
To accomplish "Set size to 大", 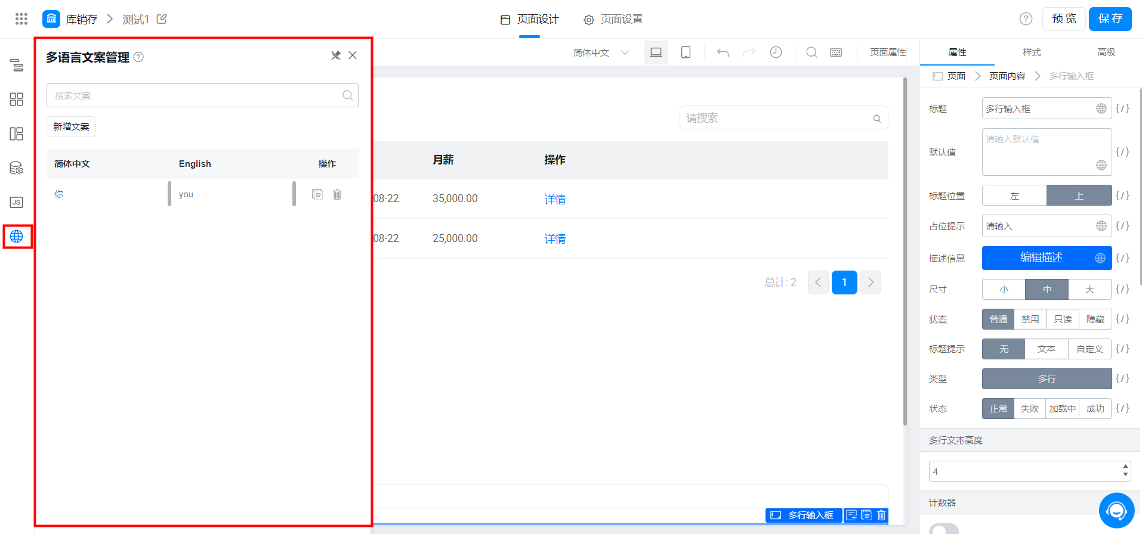I will point(1089,290).
